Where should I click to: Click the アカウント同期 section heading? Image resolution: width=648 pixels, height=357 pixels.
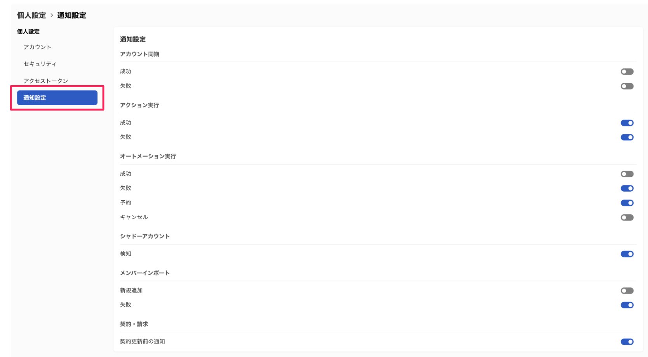pyautogui.click(x=140, y=54)
